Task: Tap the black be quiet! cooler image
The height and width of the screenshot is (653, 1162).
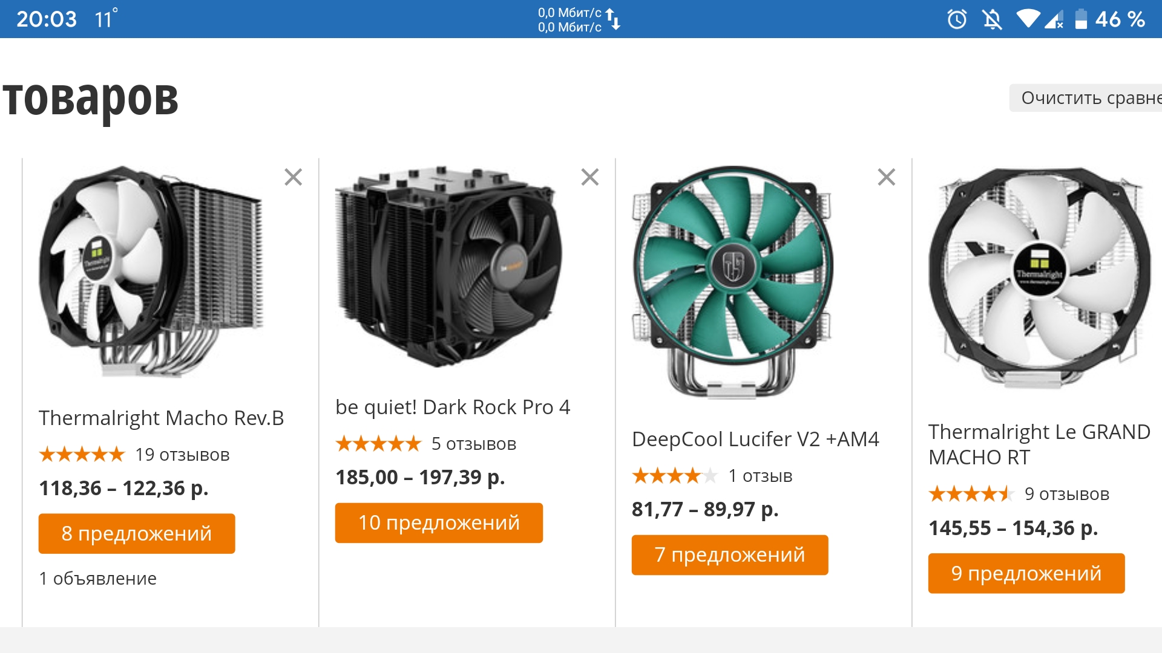Action: tap(448, 266)
